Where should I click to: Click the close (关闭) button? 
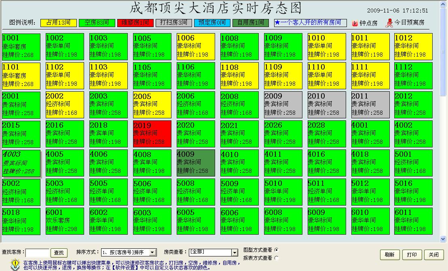[434, 255]
